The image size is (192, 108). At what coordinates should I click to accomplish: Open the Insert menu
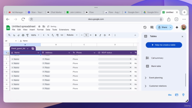(32, 30)
